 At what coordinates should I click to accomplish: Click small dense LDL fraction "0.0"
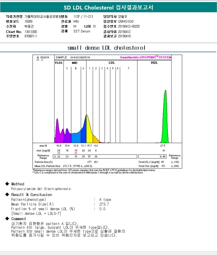click(x=102, y=209)
